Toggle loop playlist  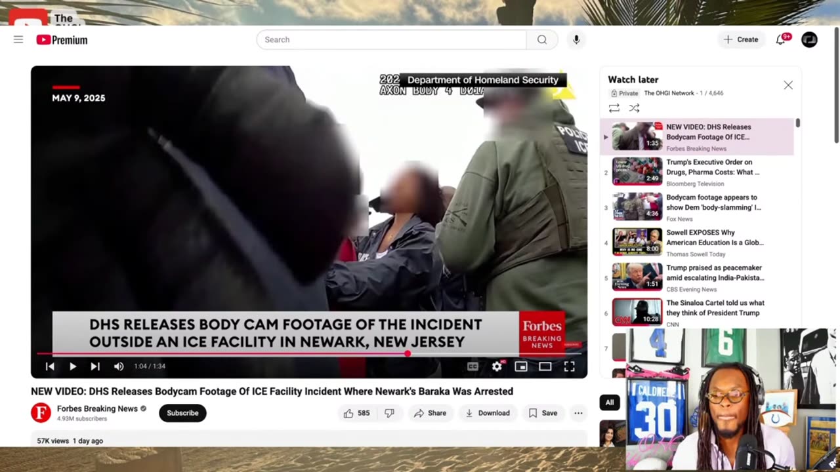614,108
